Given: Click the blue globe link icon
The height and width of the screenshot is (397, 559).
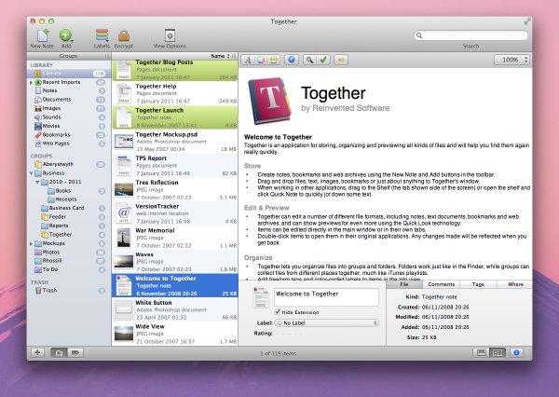Looking at the screenshot, I should (x=292, y=60).
